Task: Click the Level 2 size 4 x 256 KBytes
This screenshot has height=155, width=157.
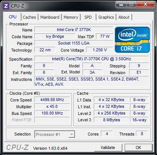Action: tap(111, 113)
